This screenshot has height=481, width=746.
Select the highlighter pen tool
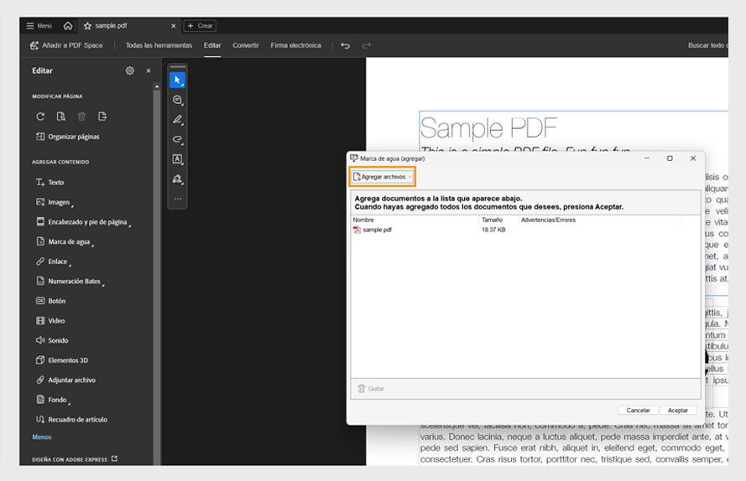point(177,120)
